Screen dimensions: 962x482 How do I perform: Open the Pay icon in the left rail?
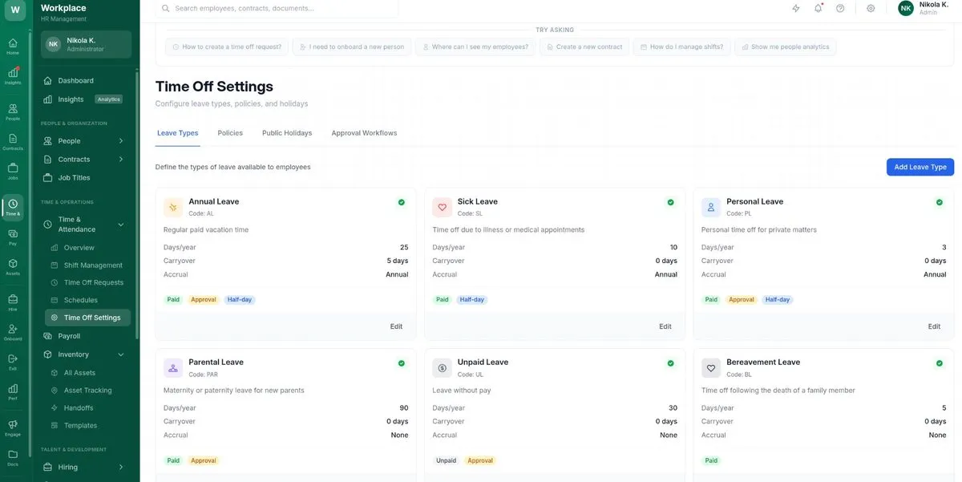click(x=13, y=237)
